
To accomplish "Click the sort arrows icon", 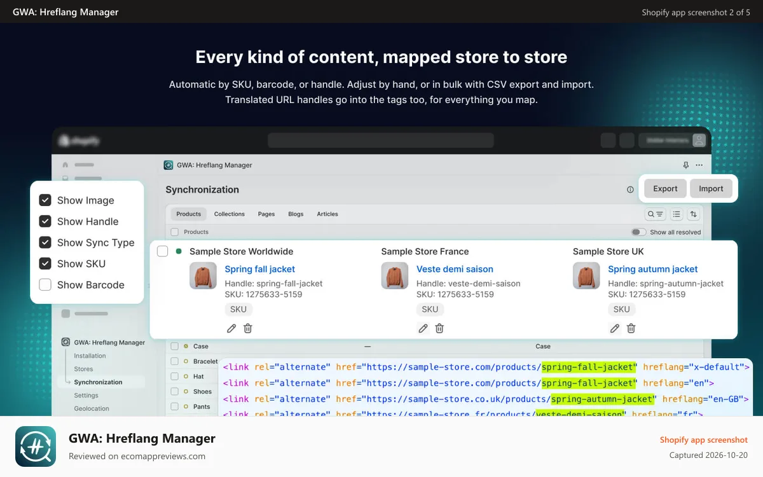I will 693,214.
